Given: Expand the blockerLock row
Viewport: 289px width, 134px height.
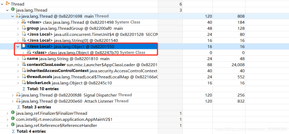Looking at the screenshot, I should [18, 83].
